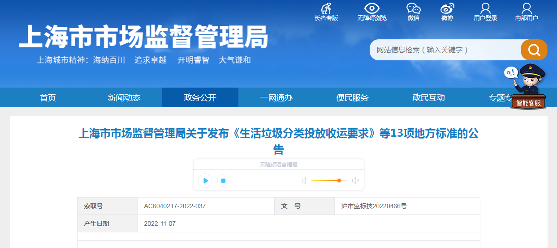The image size is (557, 248).
Task: Click the 文 号 table label
Action: [291, 206]
